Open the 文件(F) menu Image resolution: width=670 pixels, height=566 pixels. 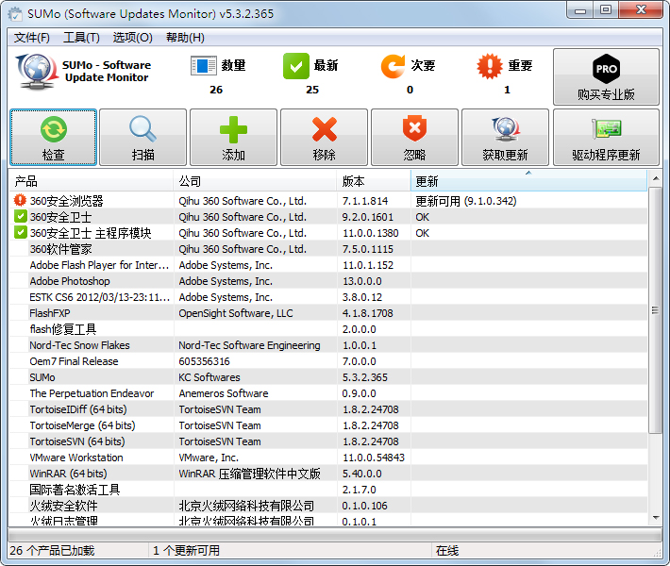point(32,38)
